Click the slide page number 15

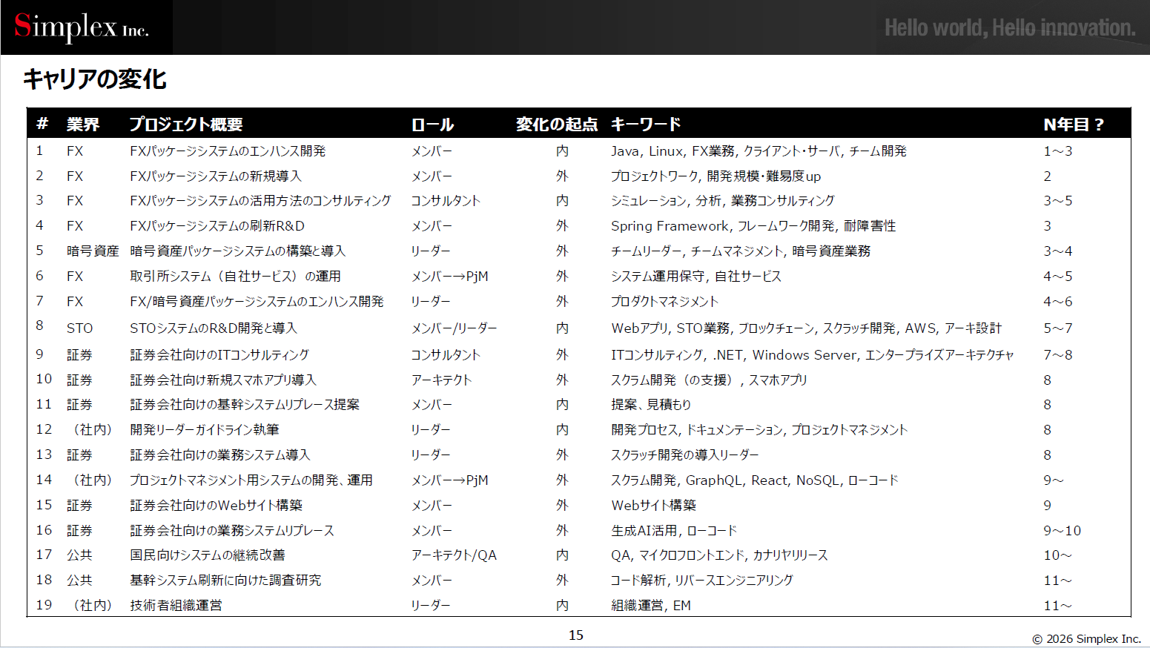click(x=575, y=635)
